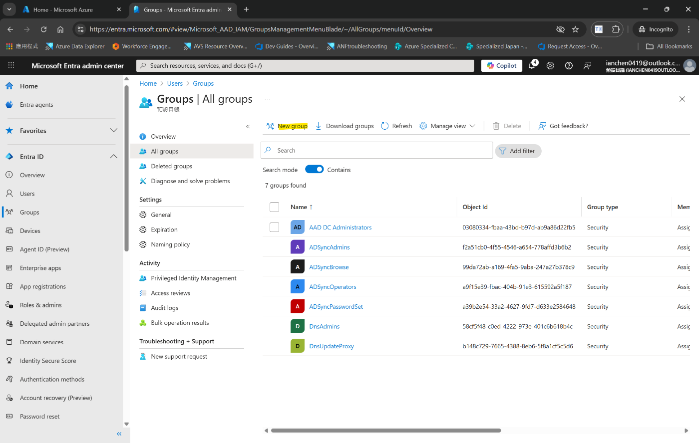Viewport: 699px width, 443px height.
Task: Collapse the Favorites section chevron
Action: pyautogui.click(x=113, y=130)
